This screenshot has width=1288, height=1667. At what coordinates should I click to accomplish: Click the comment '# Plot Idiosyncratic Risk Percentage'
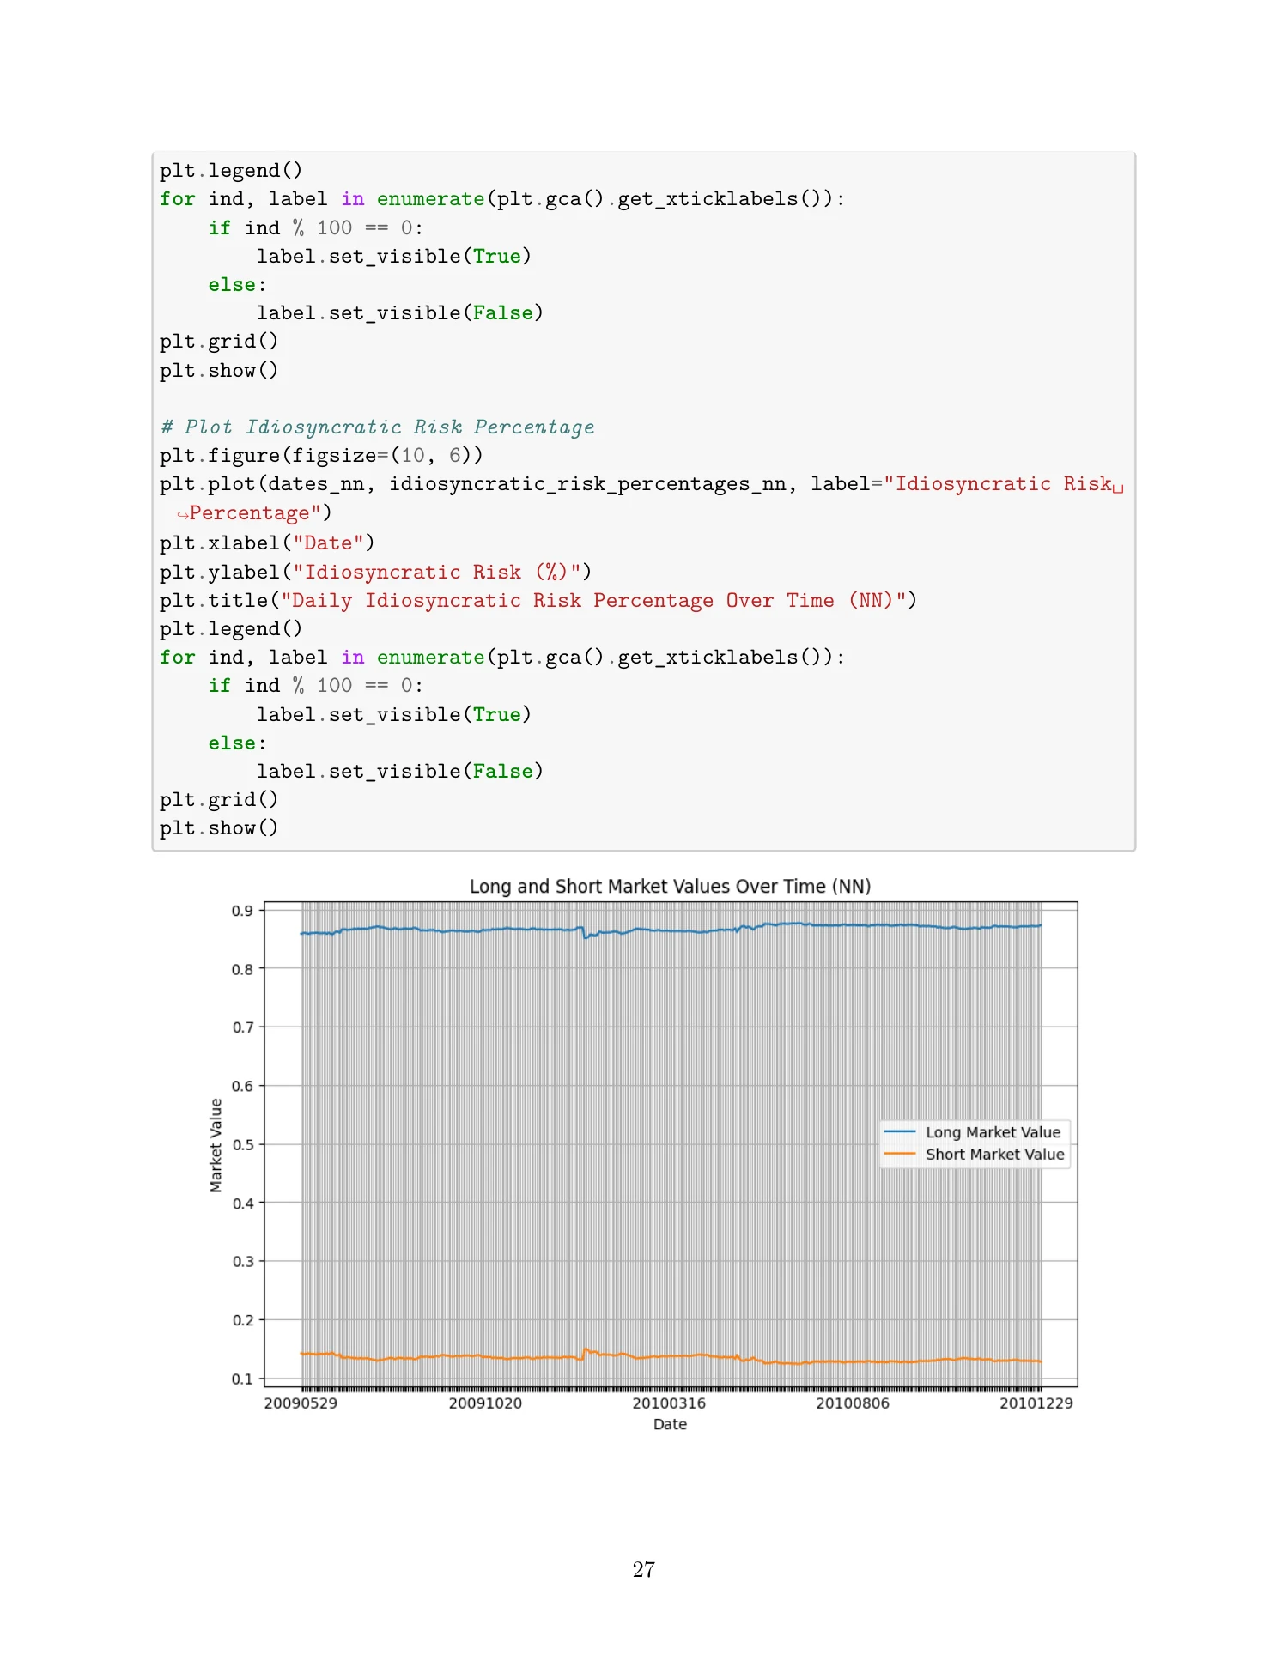click(x=377, y=427)
